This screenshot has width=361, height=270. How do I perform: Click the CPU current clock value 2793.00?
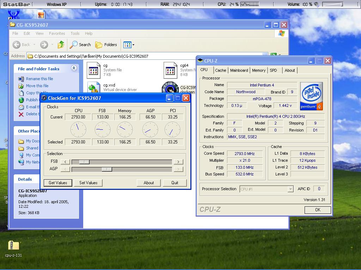[78, 117]
